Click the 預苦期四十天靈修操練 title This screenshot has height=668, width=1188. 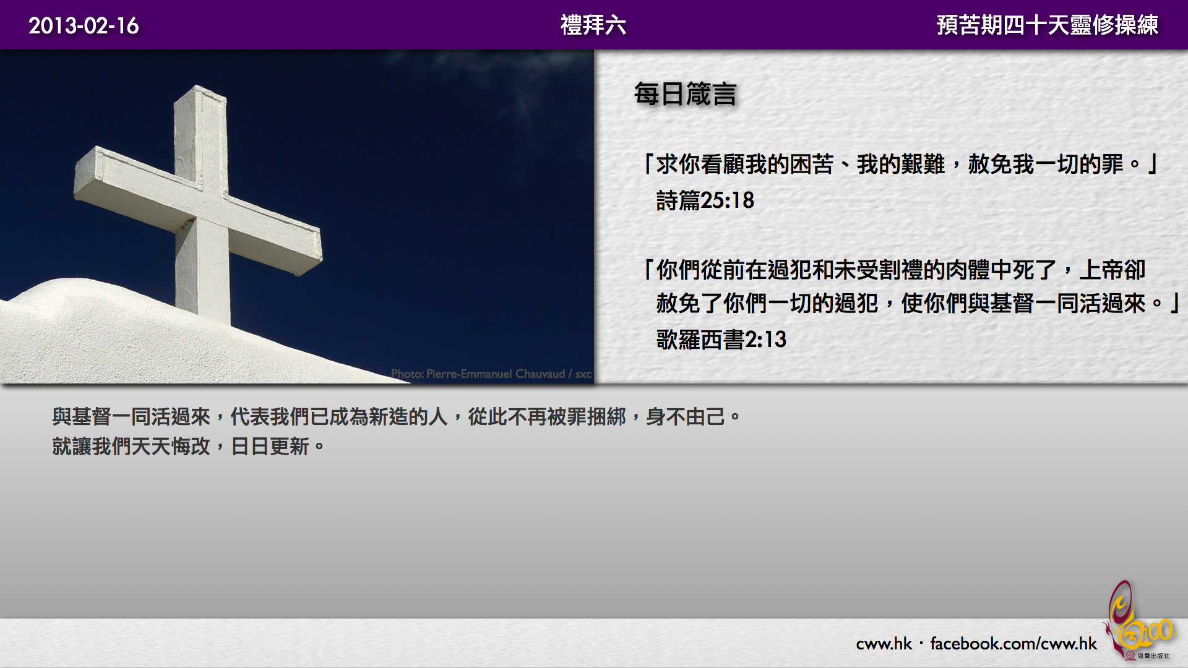coord(1047,25)
